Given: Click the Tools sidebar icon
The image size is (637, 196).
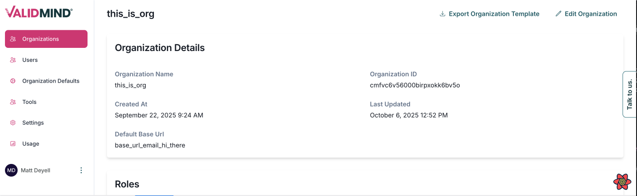Looking at the screenshot, I should tap(13, 102).
